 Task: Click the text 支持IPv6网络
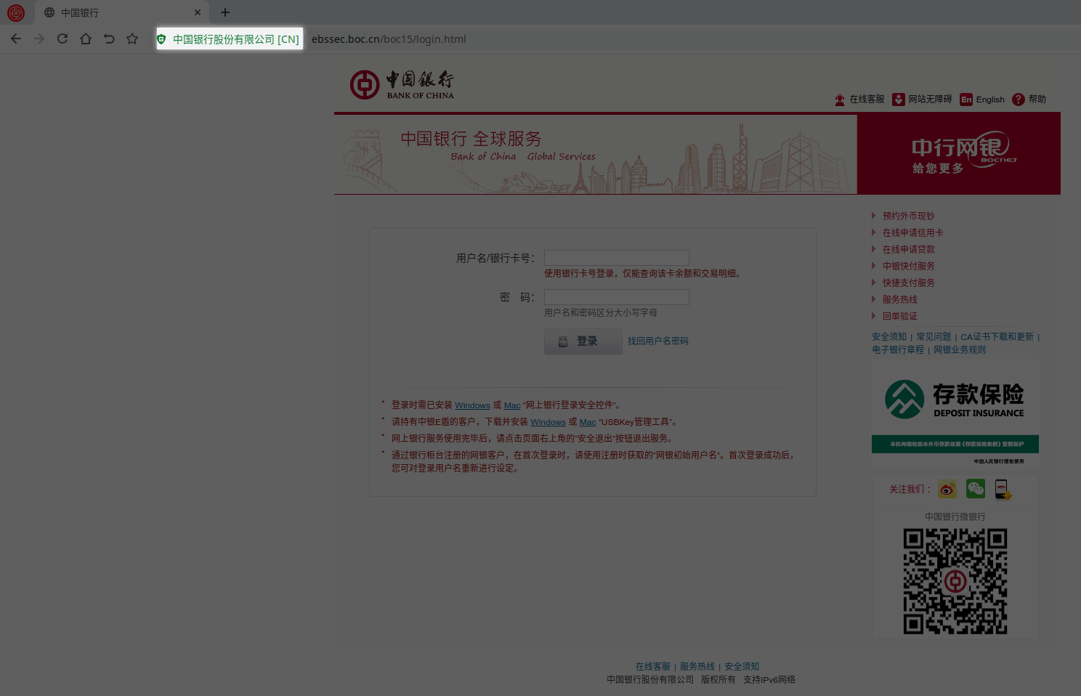click(769, 679)
